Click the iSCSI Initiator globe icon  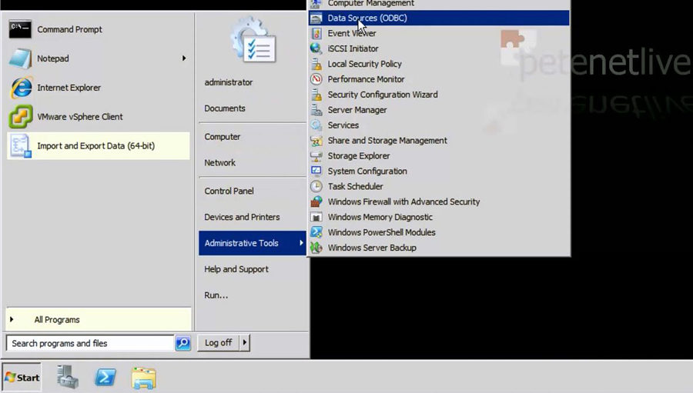pyautogui.click(x=316, y=48)
